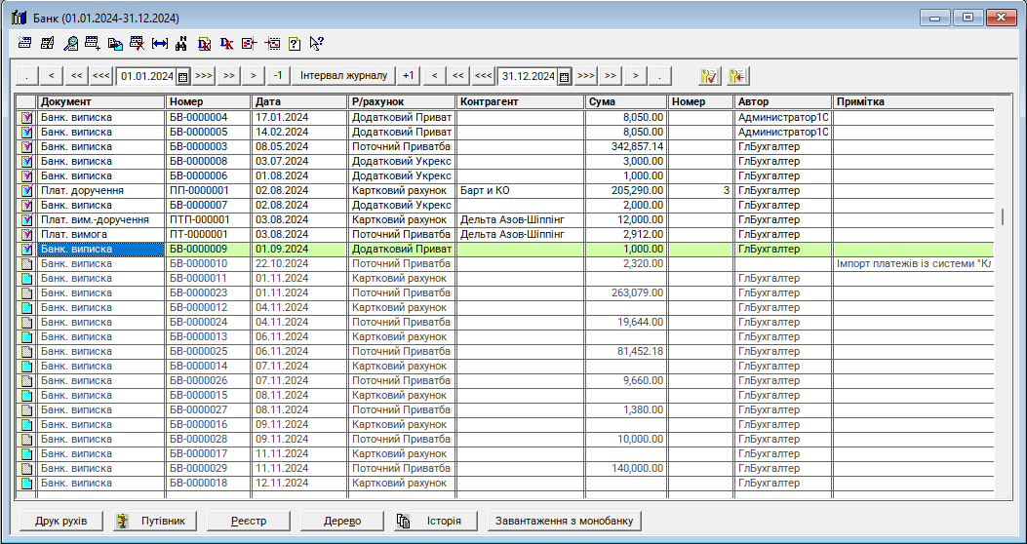
Task: Open calendar picker for start date 01.01.2024
Action: click(182, 76)
